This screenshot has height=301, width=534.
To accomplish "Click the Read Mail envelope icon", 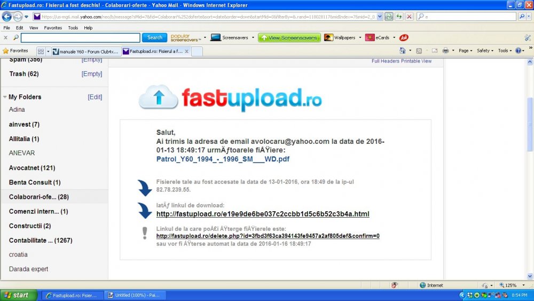I will (435, 51).
